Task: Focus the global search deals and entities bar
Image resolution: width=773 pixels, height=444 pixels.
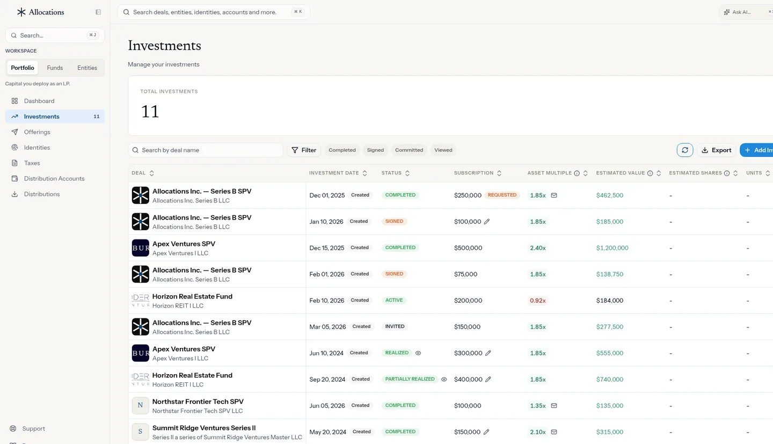Action: tap(214, 12)
